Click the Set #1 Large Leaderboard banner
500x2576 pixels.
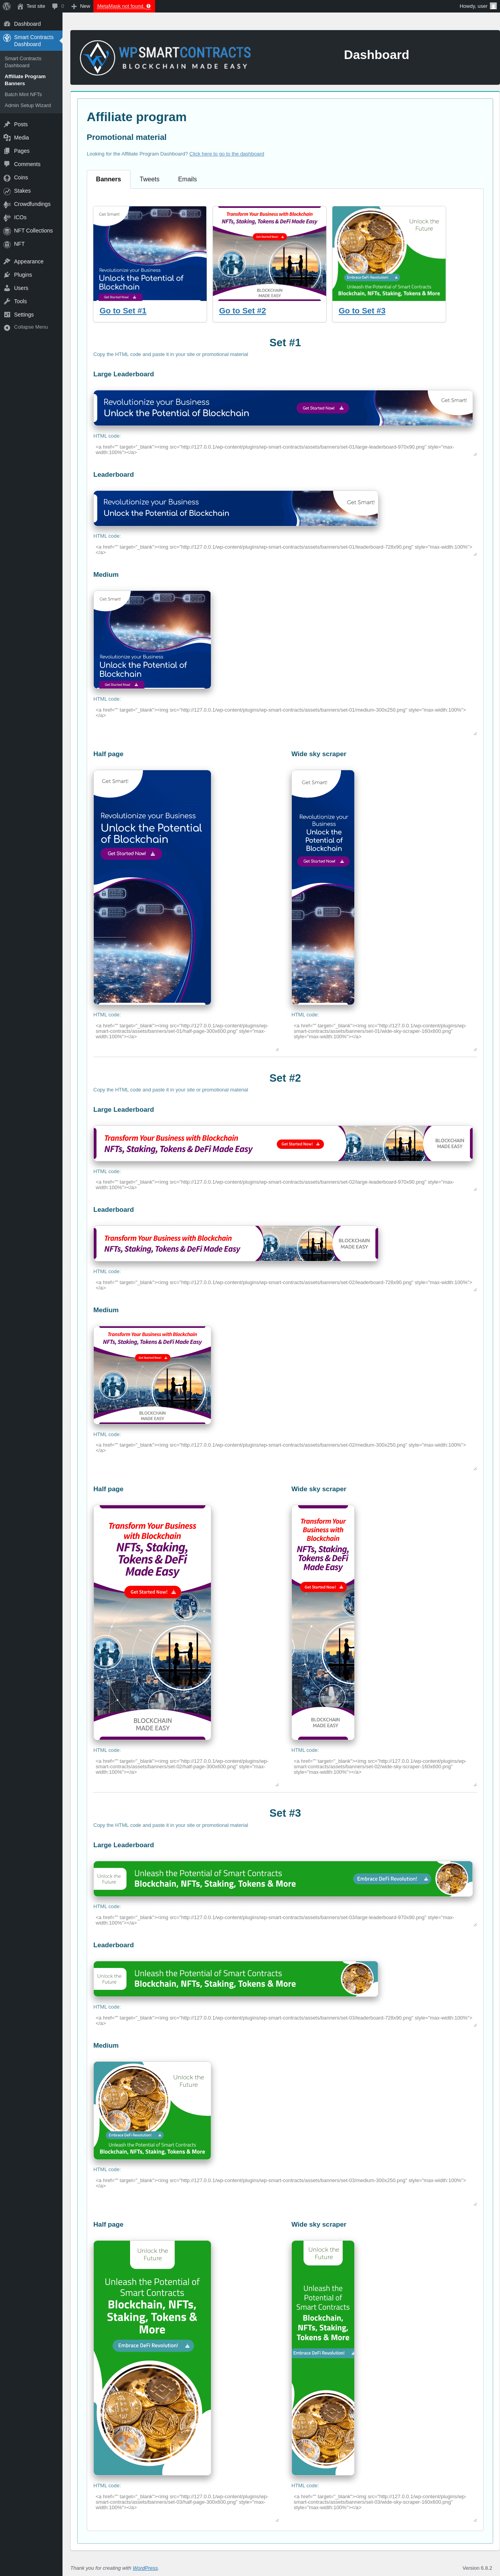tap(282, 408)
